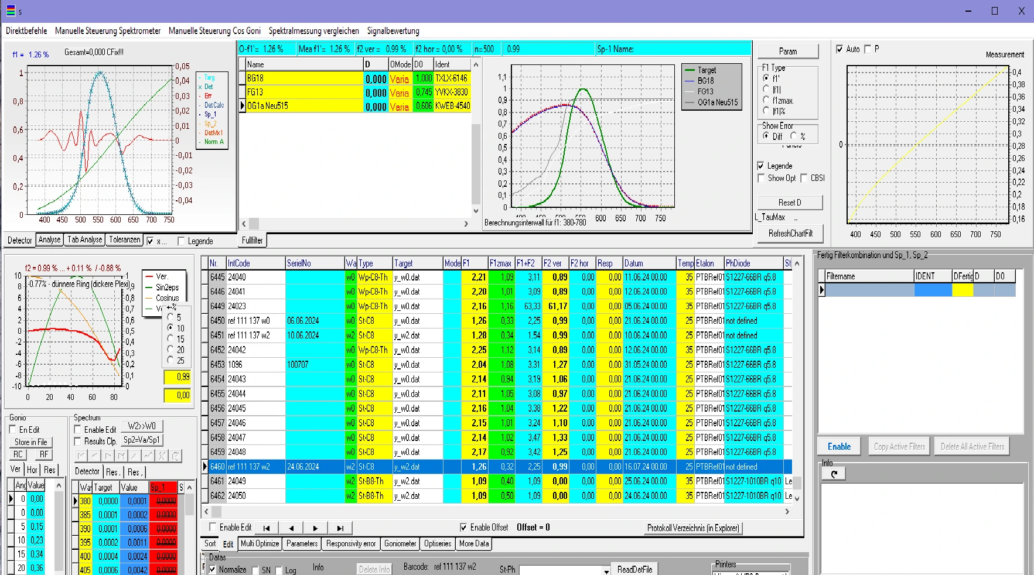Toggle the Auto checkbox
1034x575 pixels.
pos(840,49)
